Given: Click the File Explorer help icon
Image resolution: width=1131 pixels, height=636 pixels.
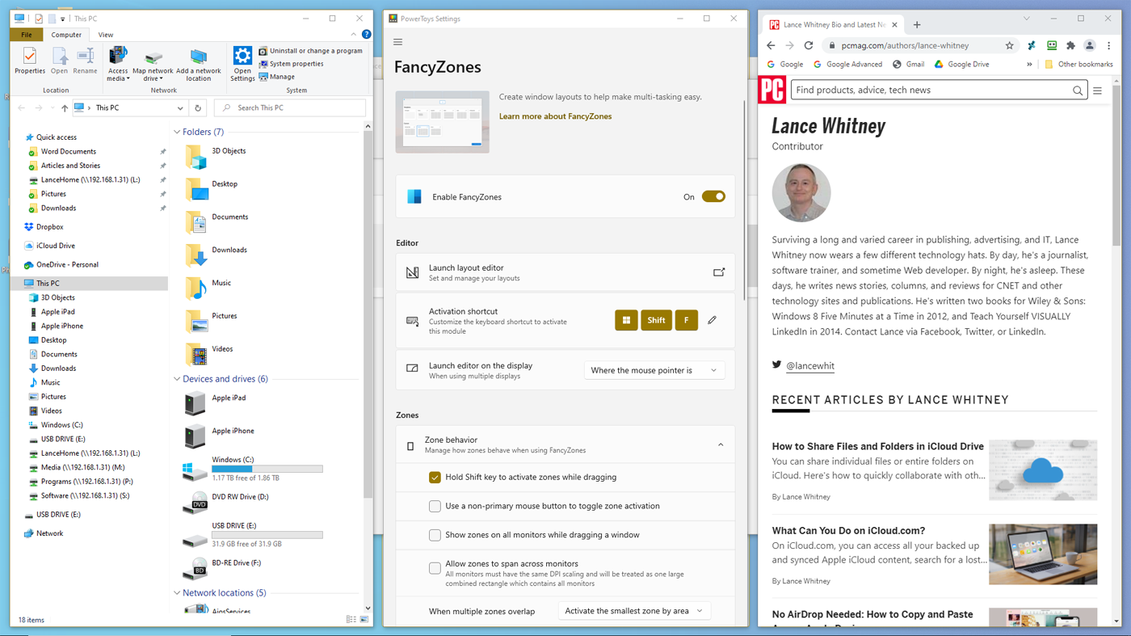Looking at the screenshot, I should pyautogui.click(x=366, y=35).
